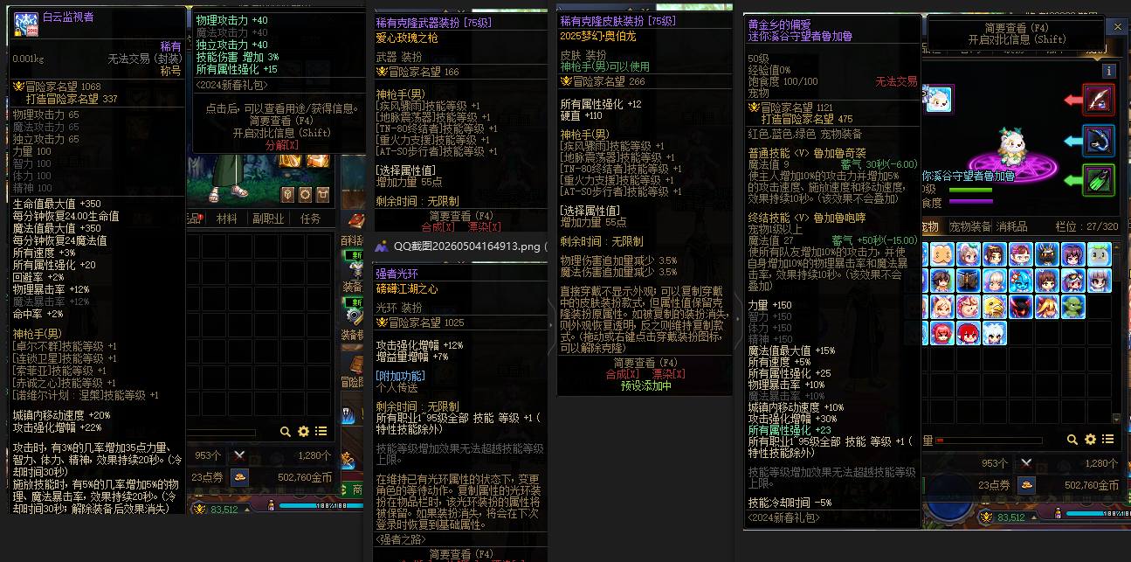Select the white ghost with green sprout pet

coord(1099,254)
